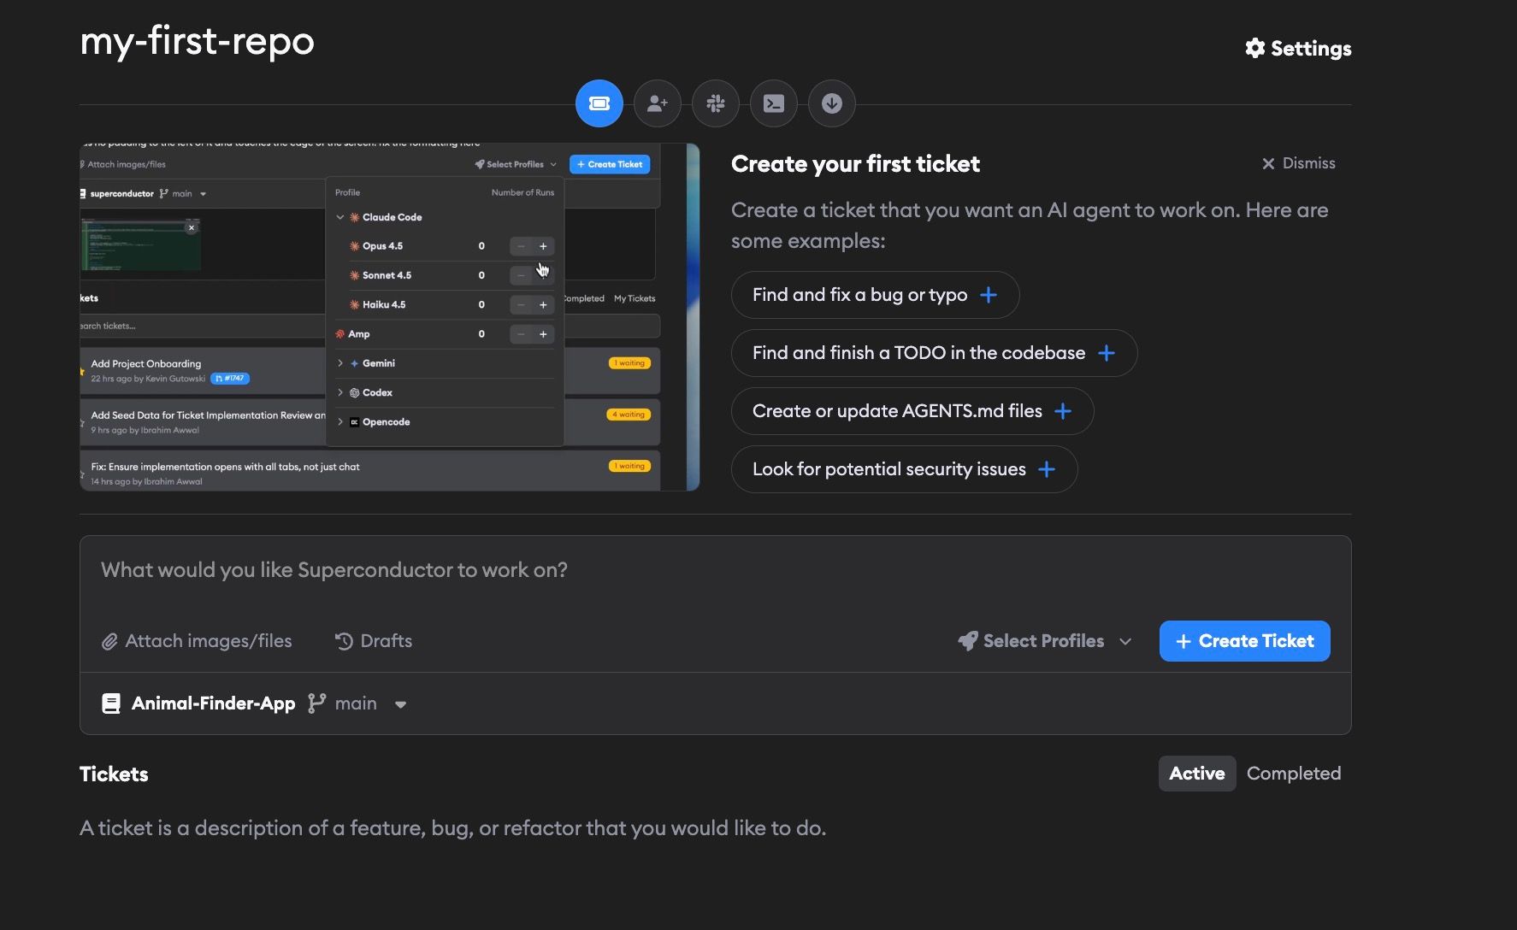Click the Settings gear icon
The width and height of the screenshot is (1517, 930).
(1254, 48)
